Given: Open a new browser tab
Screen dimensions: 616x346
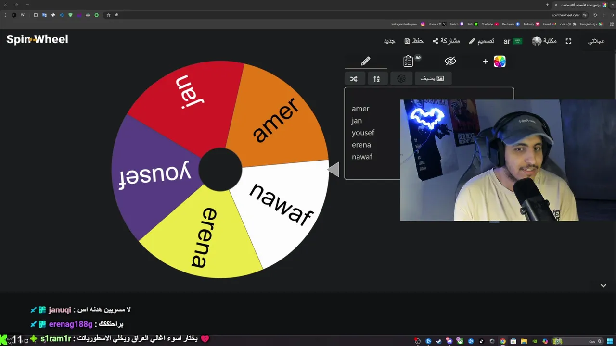Looking at the screenshot, I should [x=547, y=5].
